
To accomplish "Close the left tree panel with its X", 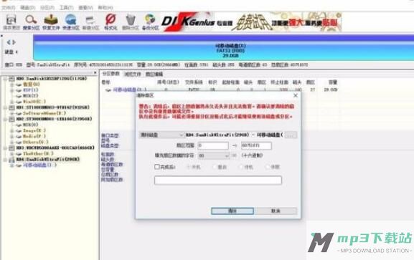I will tap(95, 72).
